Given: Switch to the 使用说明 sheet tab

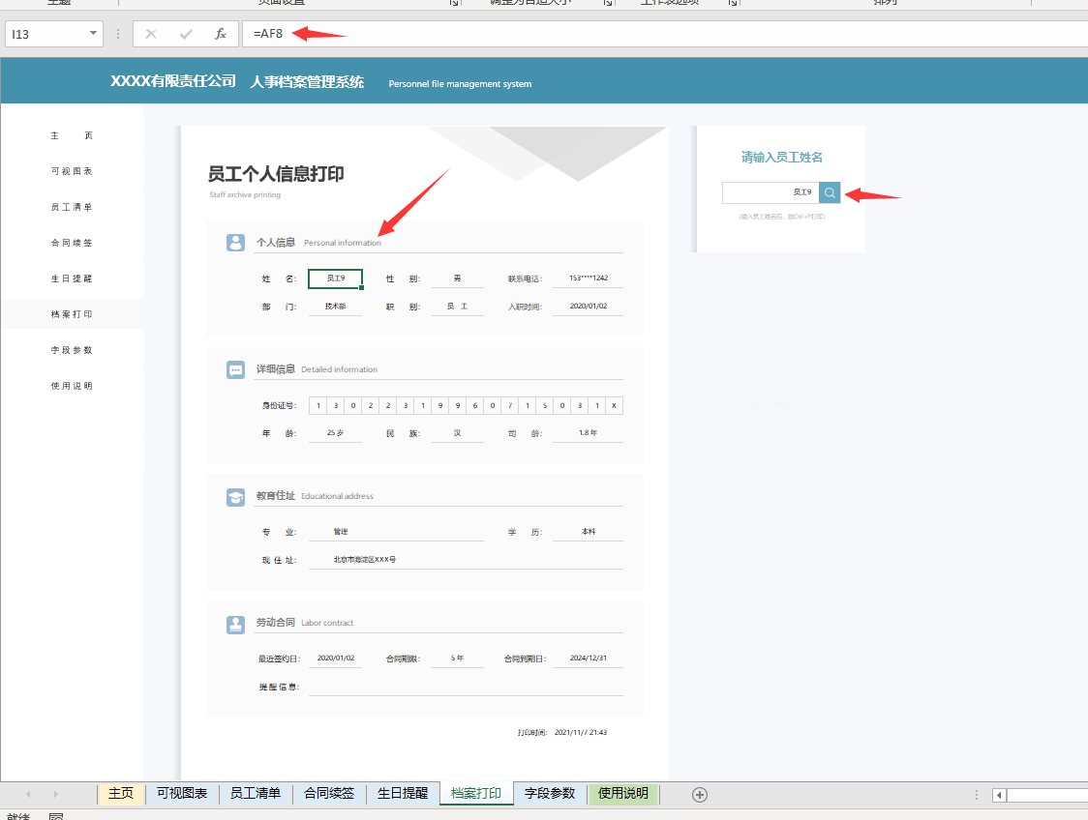Looking at the screenshot, I should pyautogui.click(x=623, y=794).
